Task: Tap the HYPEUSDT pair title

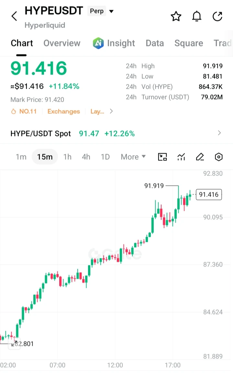Action: [x=54, y=11]
